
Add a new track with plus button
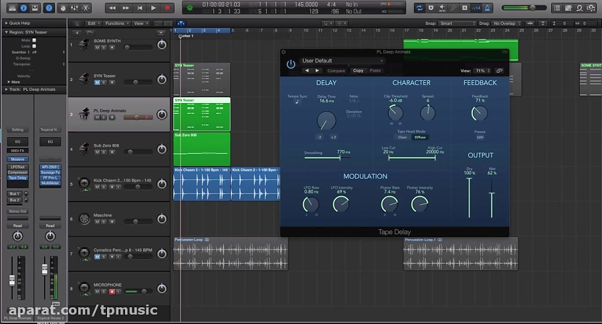[77, 33]
